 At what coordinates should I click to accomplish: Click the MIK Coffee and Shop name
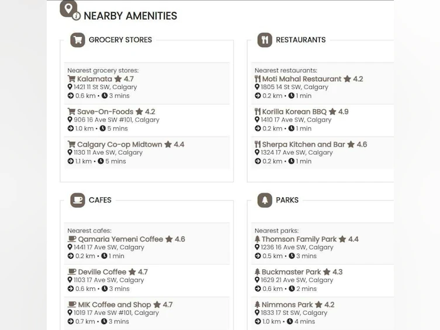tap(115, 305)
